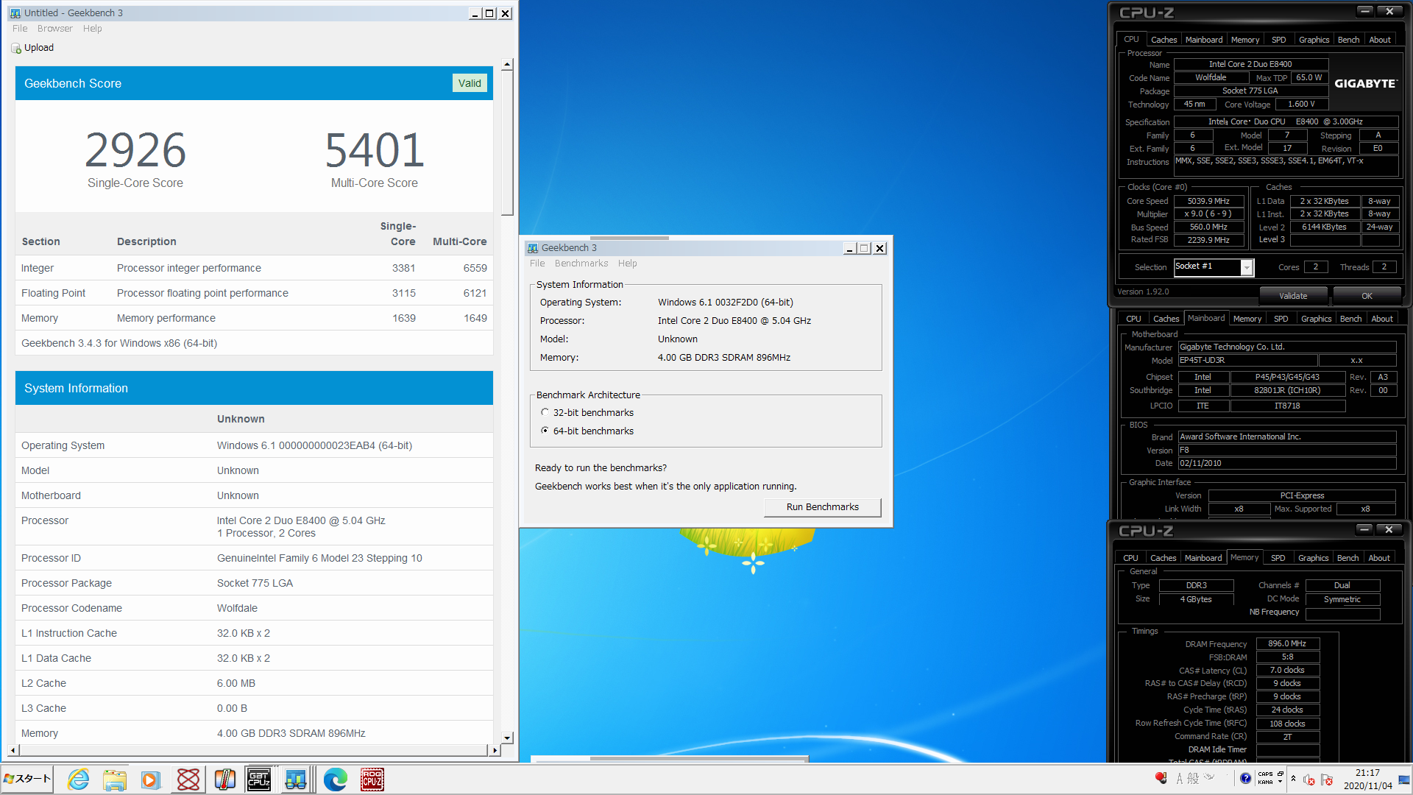1413x795 pixels.
Task: Click the IME help question mark icon
Action: coord(1245,779)
